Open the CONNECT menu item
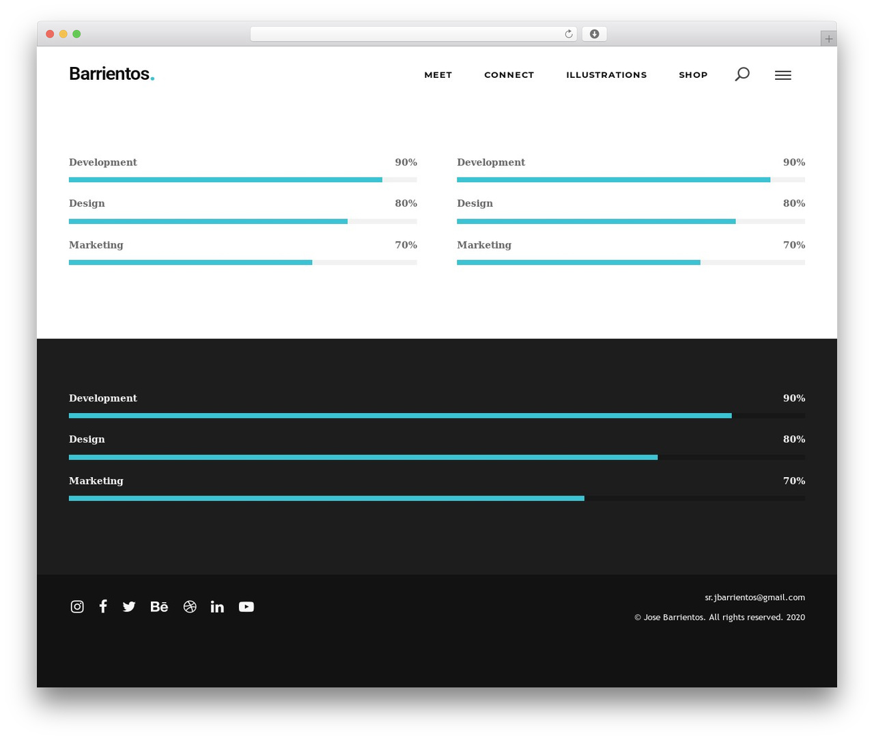874x740 pixels. click(x=509, y=75)
